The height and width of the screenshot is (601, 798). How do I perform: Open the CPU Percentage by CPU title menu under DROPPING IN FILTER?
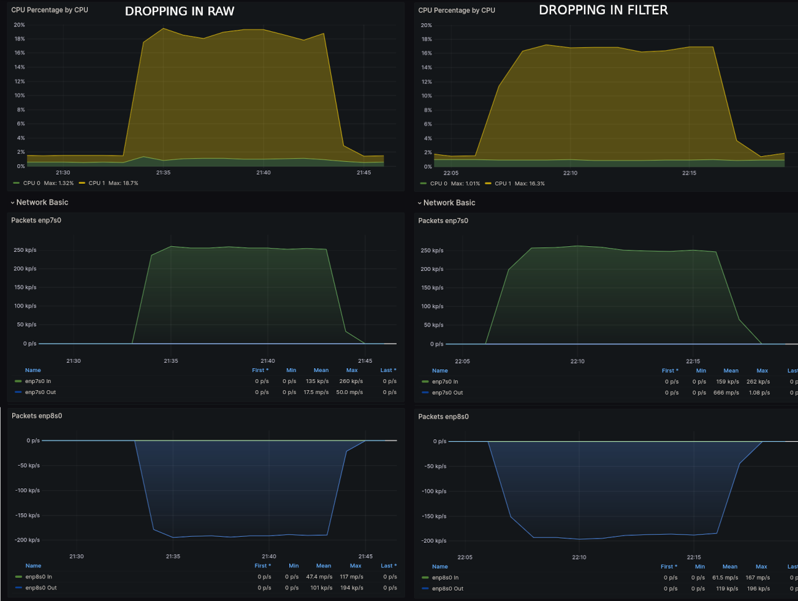456,10
